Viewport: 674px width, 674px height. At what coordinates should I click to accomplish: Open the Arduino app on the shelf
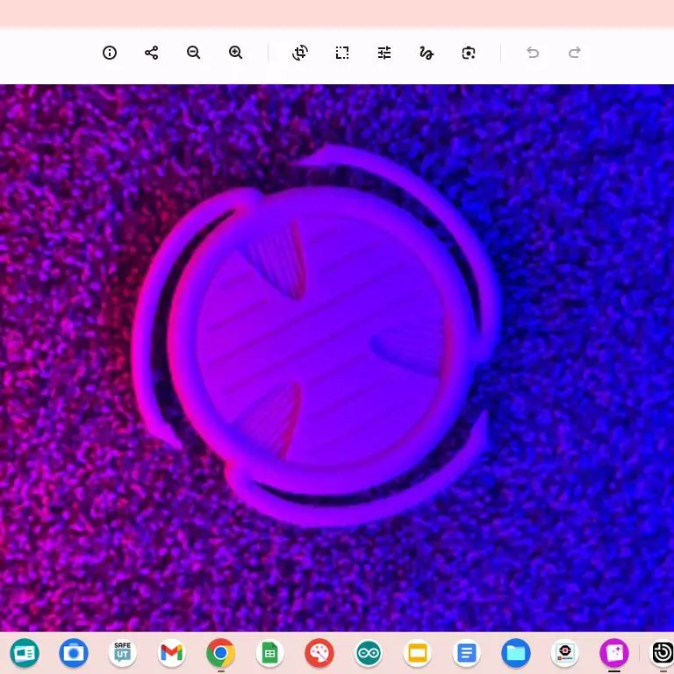[x=369, y=653]
